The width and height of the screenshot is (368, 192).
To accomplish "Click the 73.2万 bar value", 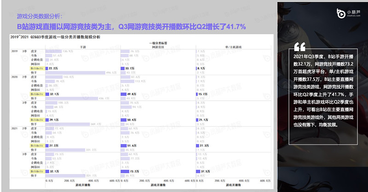I will [134, 171].
